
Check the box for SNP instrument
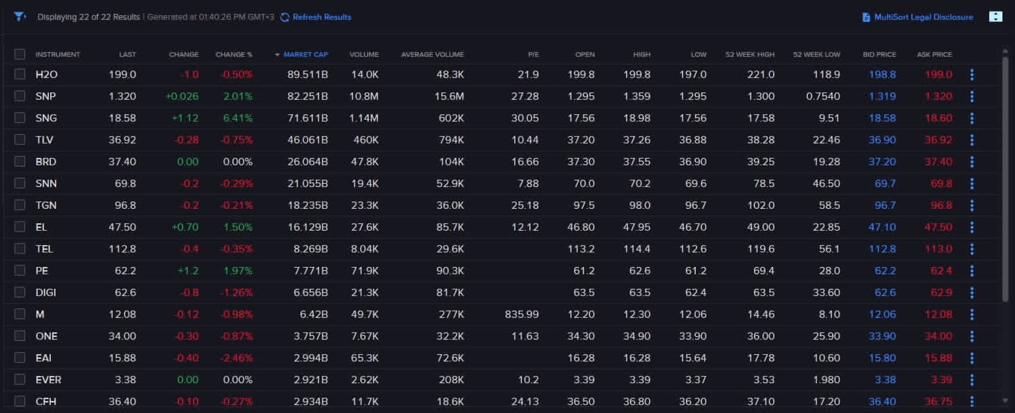coord(20,96)
